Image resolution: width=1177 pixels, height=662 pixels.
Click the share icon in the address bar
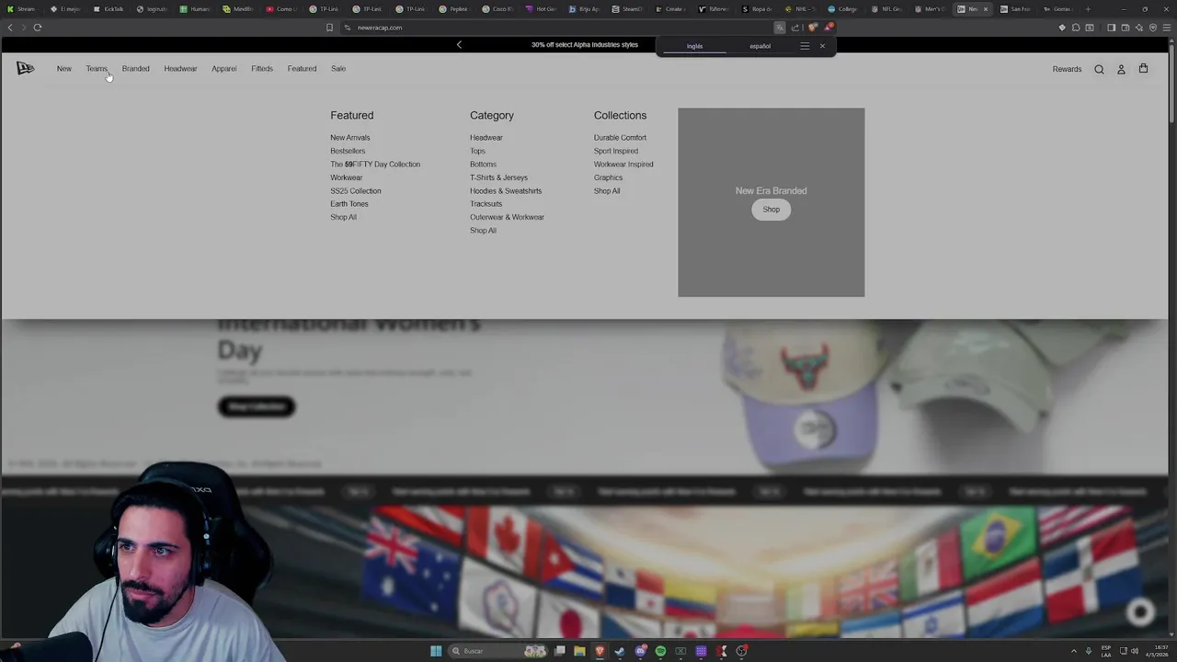[795, 28]
